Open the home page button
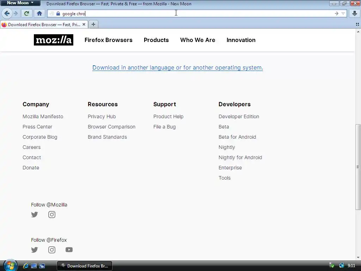 [39, 13]
